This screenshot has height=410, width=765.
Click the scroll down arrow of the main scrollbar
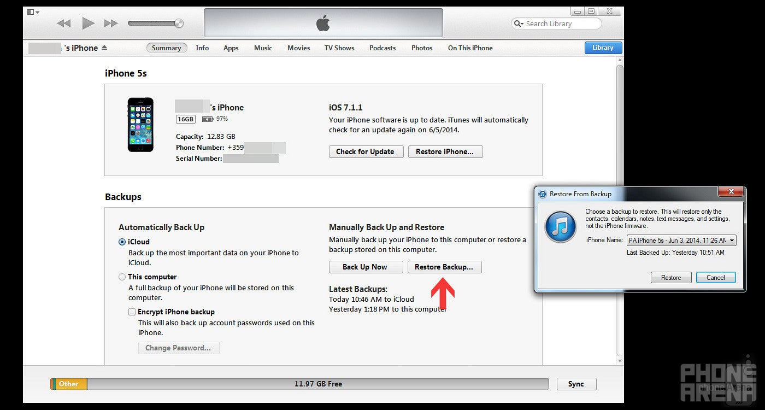[620, 361]
